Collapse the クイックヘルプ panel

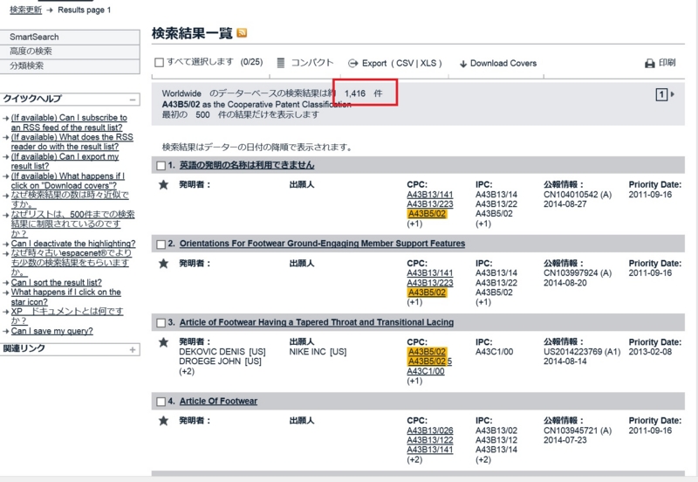pyautogui.click(x=133, y=100)
